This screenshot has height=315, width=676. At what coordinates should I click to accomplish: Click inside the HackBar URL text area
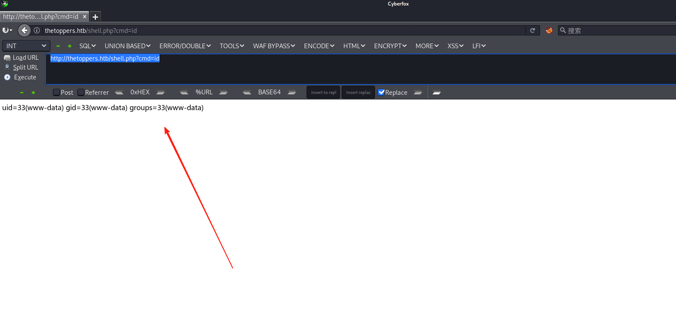[342, 70]
